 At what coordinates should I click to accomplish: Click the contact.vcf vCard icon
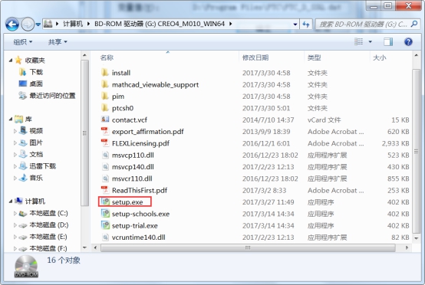(x=105, y=120)
